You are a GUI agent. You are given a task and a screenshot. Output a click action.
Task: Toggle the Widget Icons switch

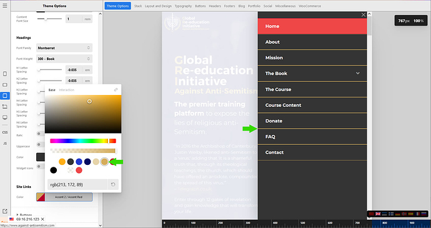click(41, 166)
